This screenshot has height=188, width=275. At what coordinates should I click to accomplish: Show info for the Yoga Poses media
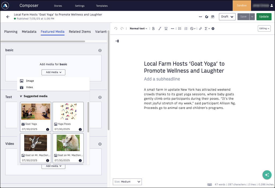80,129
